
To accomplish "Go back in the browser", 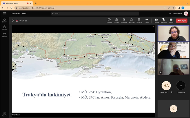I will tap(3, 8).
